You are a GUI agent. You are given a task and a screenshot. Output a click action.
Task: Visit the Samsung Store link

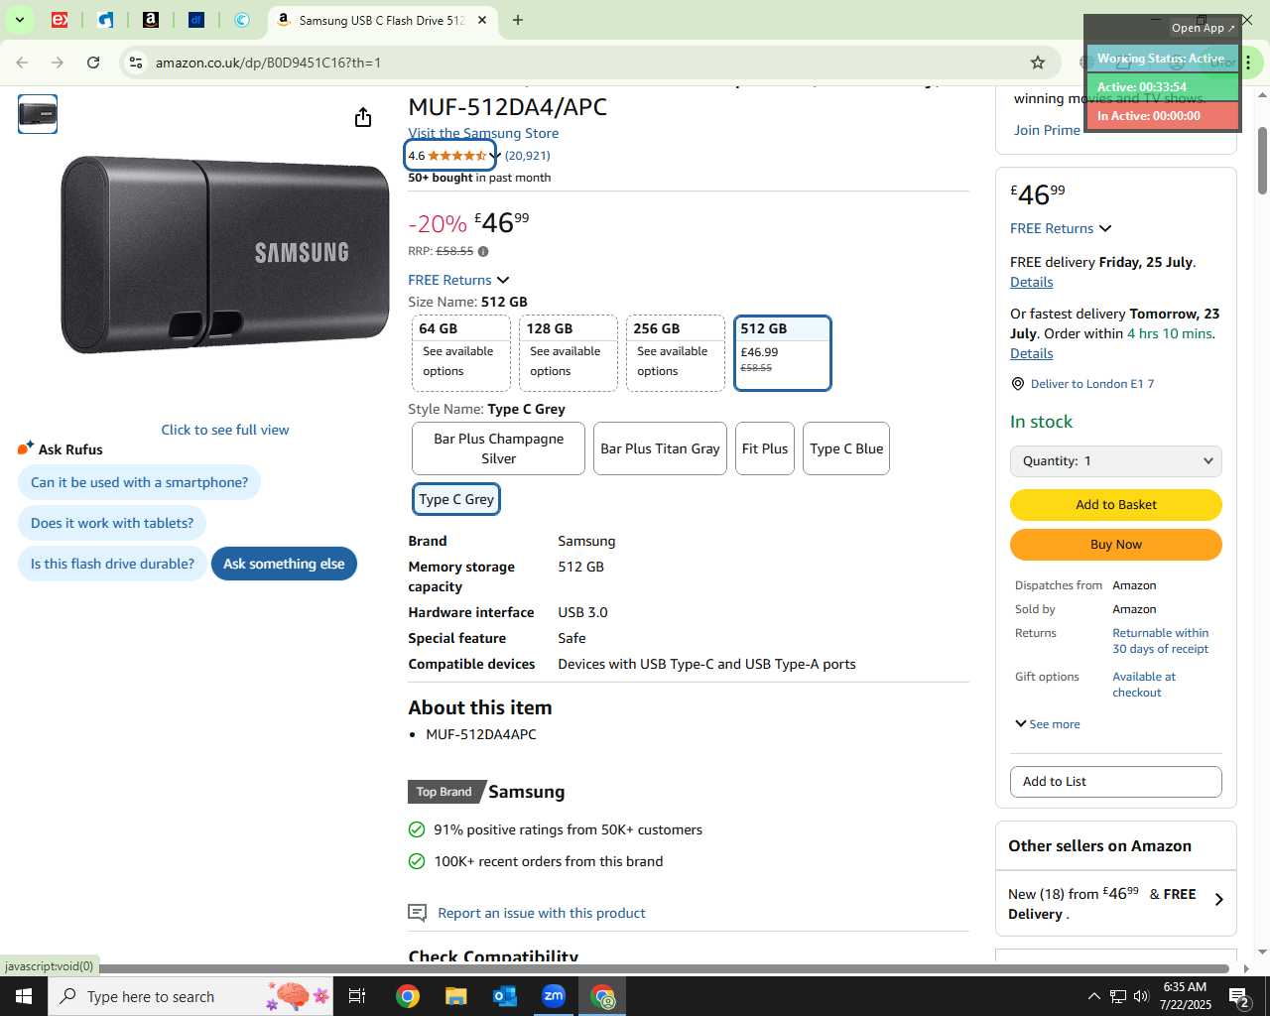click(483, 133)
